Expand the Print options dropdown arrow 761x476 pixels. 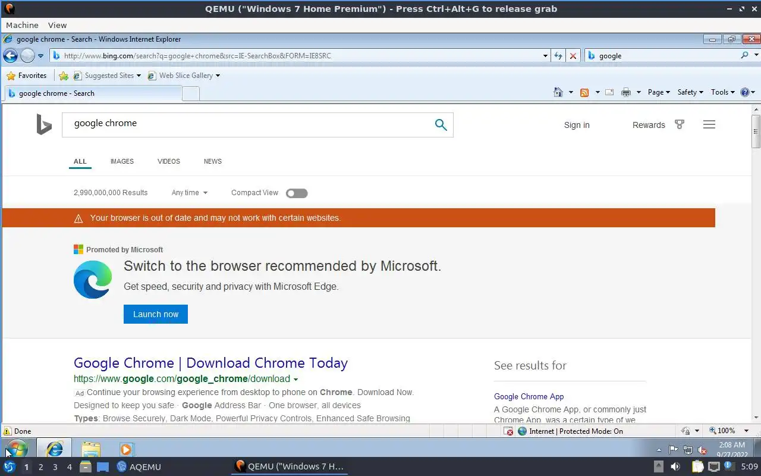(639, 92)
